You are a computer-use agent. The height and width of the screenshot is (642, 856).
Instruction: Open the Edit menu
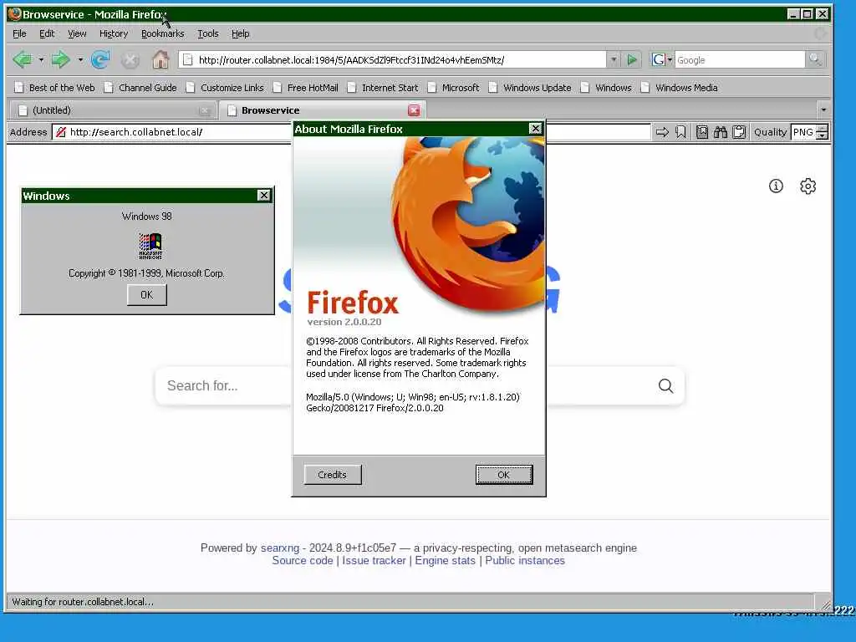pyautogui.click(x=47, y=33)
